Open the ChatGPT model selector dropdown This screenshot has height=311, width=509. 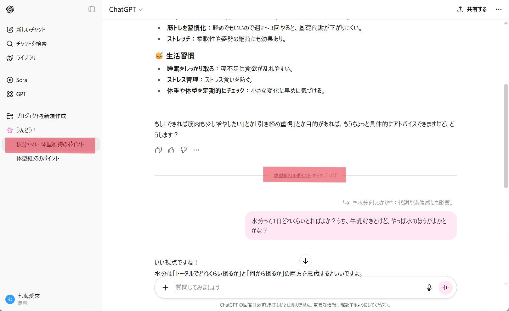coord(126,9)
